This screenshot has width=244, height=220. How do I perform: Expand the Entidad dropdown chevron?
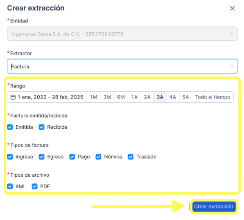[232, 34]
